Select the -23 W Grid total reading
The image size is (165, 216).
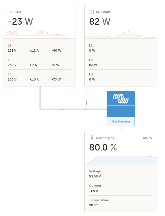(x=21, y=22)
